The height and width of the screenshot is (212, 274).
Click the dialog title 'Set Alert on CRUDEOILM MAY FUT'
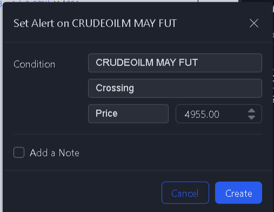(x=95, y=23)
